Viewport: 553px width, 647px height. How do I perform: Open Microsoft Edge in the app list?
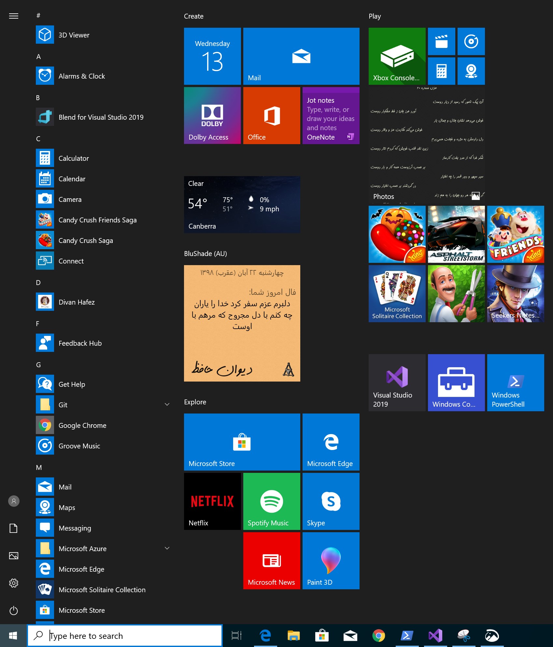(103, 569)
